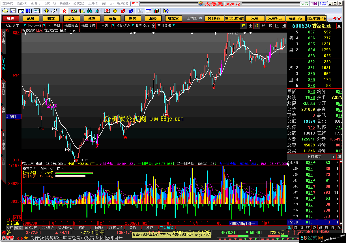Click the traffic light icon

pos(74,11)
